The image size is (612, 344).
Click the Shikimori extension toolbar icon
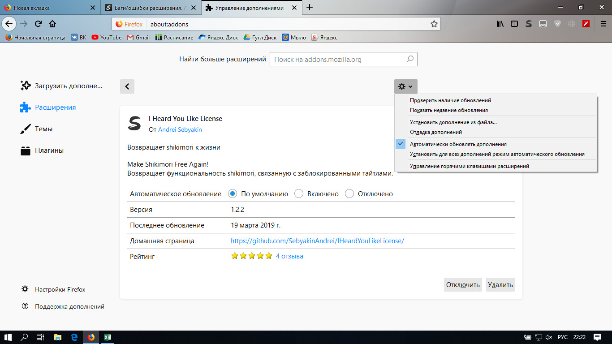[x=529, y=24]
